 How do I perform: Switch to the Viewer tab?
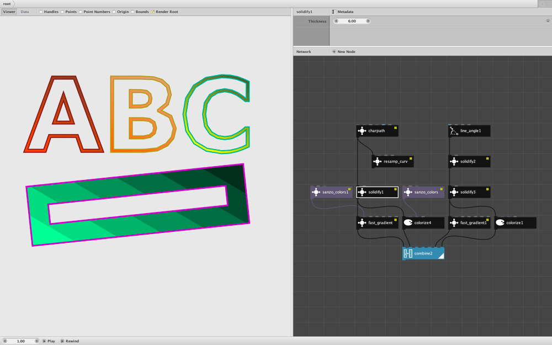point(9,12)
